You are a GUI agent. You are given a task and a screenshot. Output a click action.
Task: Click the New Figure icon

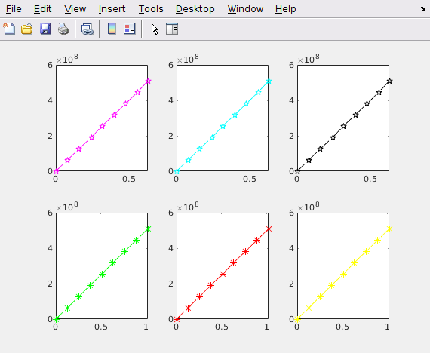[x=9, y=29]
